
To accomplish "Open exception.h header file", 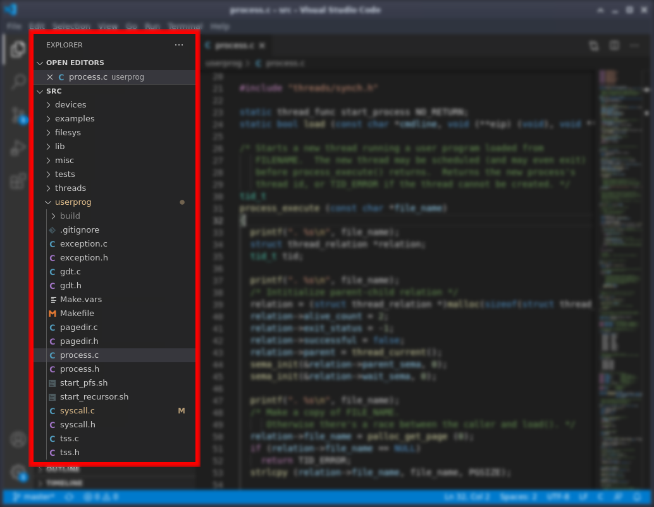I will (x=114, y=258).
